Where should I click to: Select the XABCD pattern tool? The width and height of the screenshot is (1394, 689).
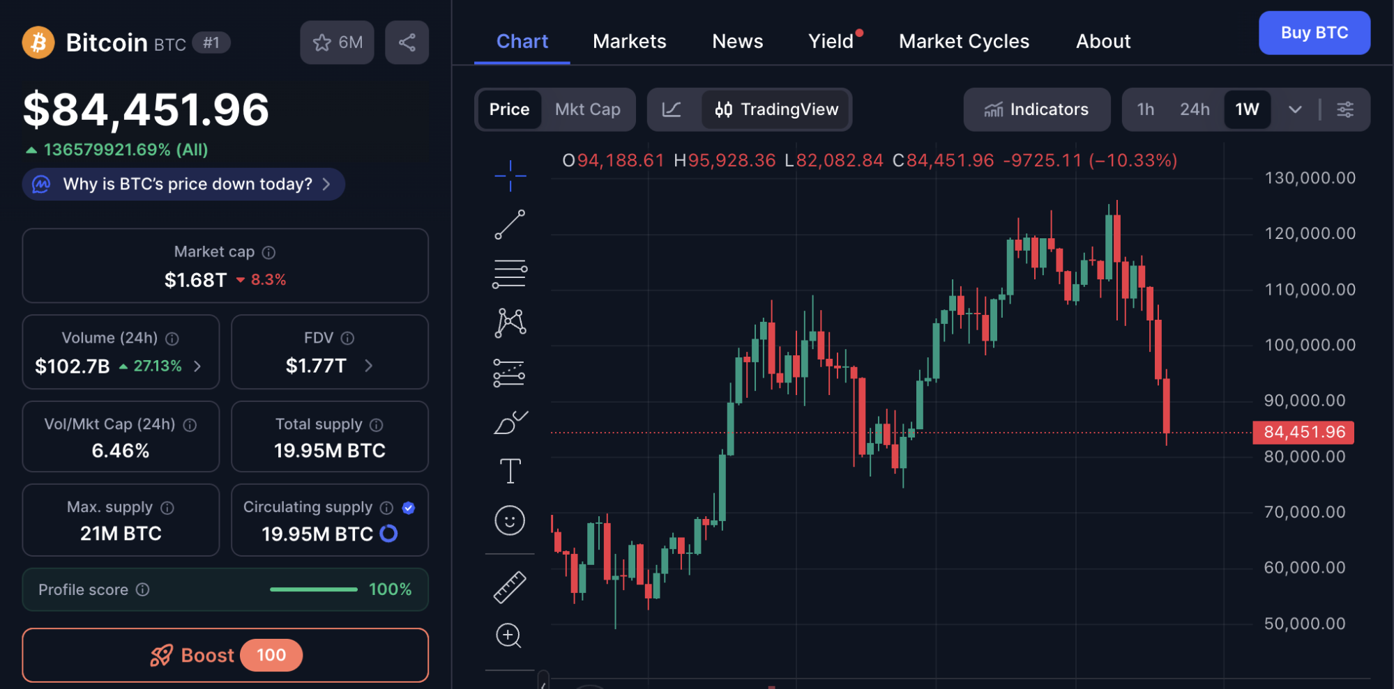click(510, 322)
